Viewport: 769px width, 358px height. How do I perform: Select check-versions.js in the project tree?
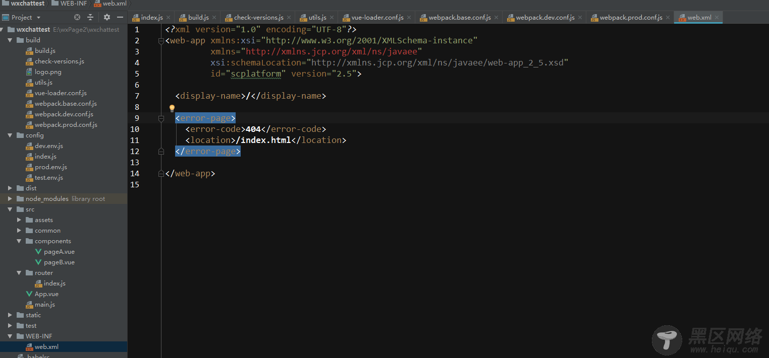point(60,61)
